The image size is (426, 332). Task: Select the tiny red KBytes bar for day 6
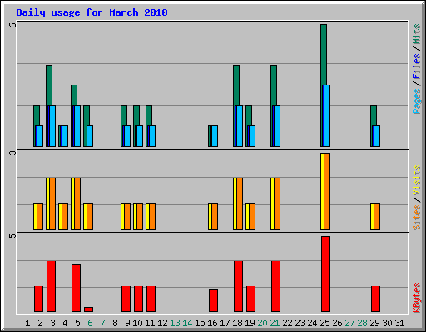click(88, 310)
